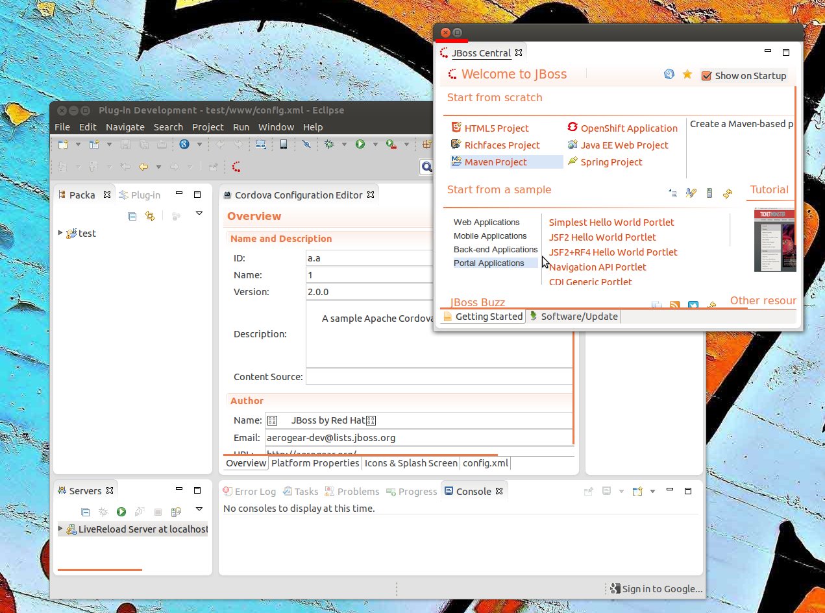
Task: Click the MP descriptor toolbar icon
Action: (261, 144)
